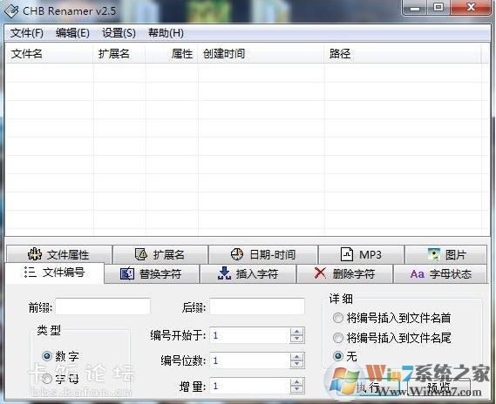
Task: Click the 增量 number field
Action: click(x=250, y=386)
